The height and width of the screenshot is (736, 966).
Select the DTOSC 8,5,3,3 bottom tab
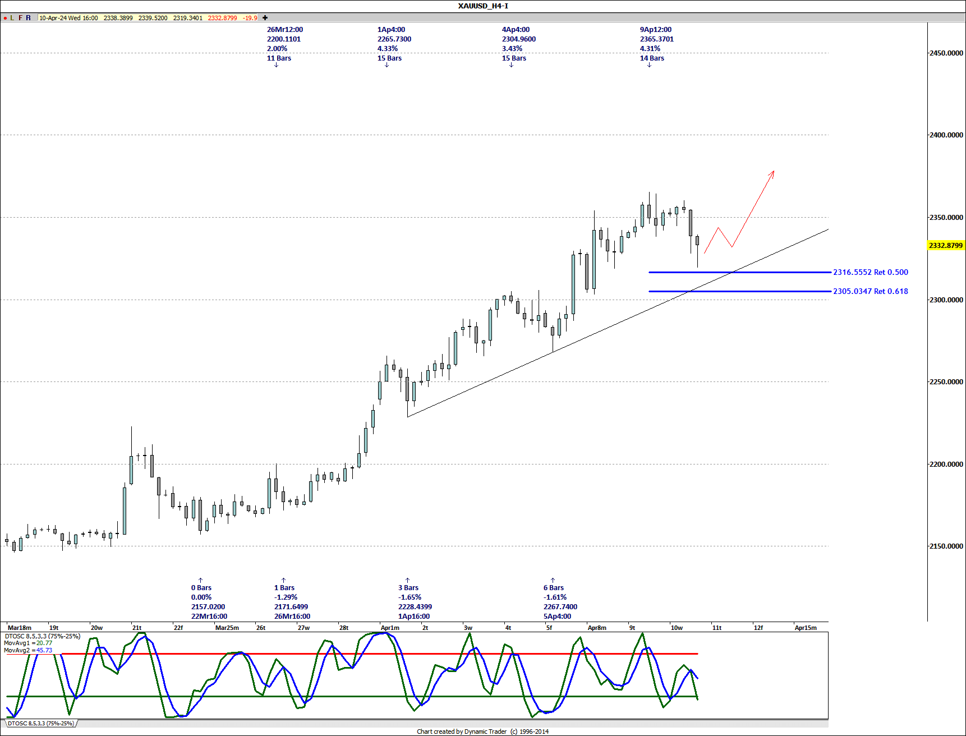[40, 724]
